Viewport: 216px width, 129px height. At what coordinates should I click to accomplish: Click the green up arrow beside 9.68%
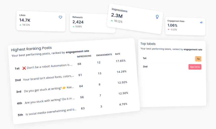click(x=73, y=26)
